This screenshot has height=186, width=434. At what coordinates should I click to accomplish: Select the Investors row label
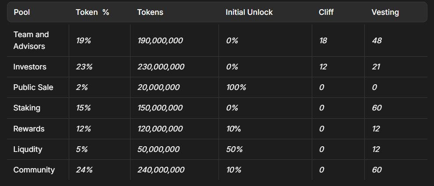click(x=30, y=67)
